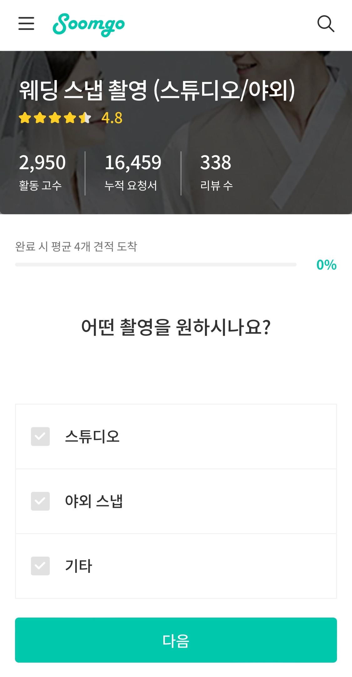Screen dimensions: 352x677
Task: Click the 0% progress indicator
Action: (326, 265)
